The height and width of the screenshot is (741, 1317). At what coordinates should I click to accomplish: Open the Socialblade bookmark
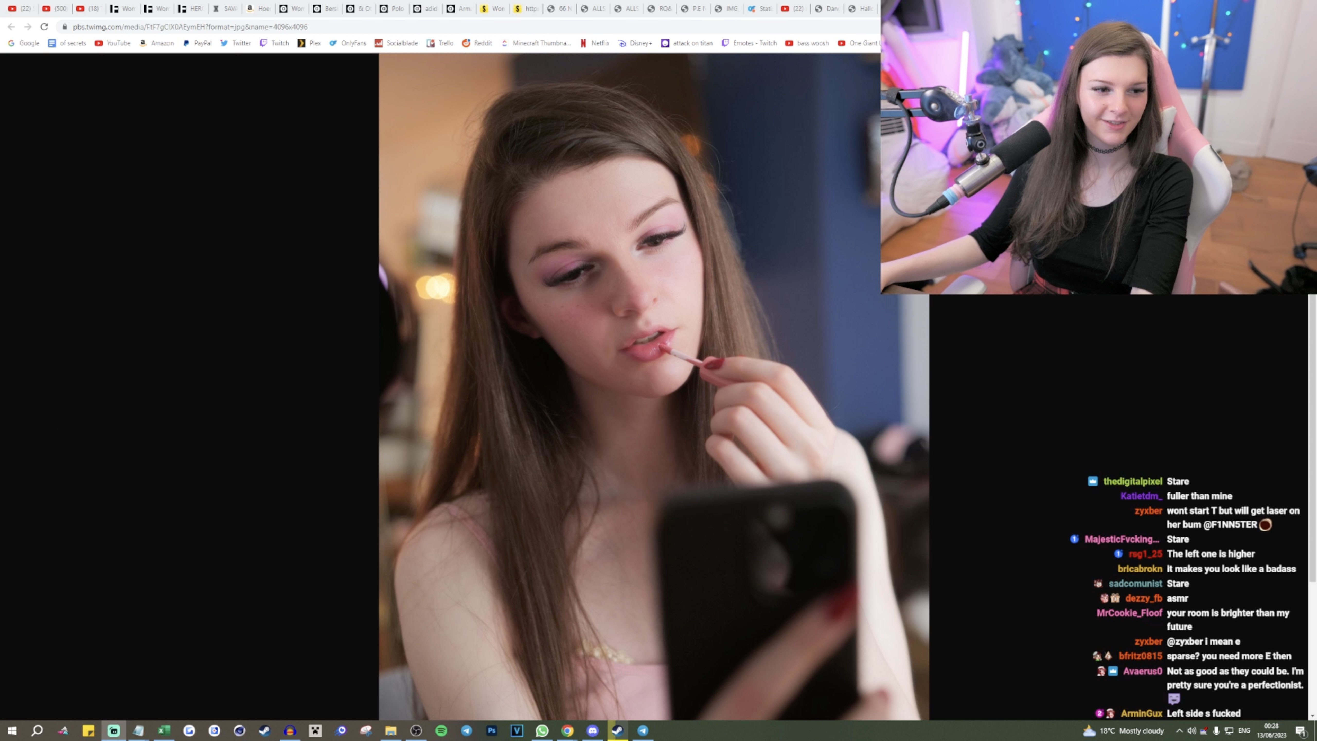[396, 43]
